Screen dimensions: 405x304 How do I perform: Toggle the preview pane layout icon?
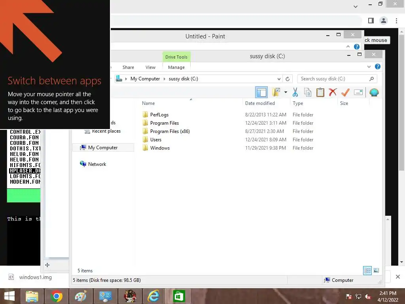(261, 92)
